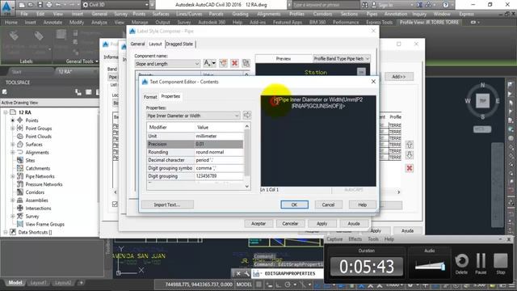Click the Cancelar button
The width and height of the screenshot is (517, 291).
pos(290,223)
